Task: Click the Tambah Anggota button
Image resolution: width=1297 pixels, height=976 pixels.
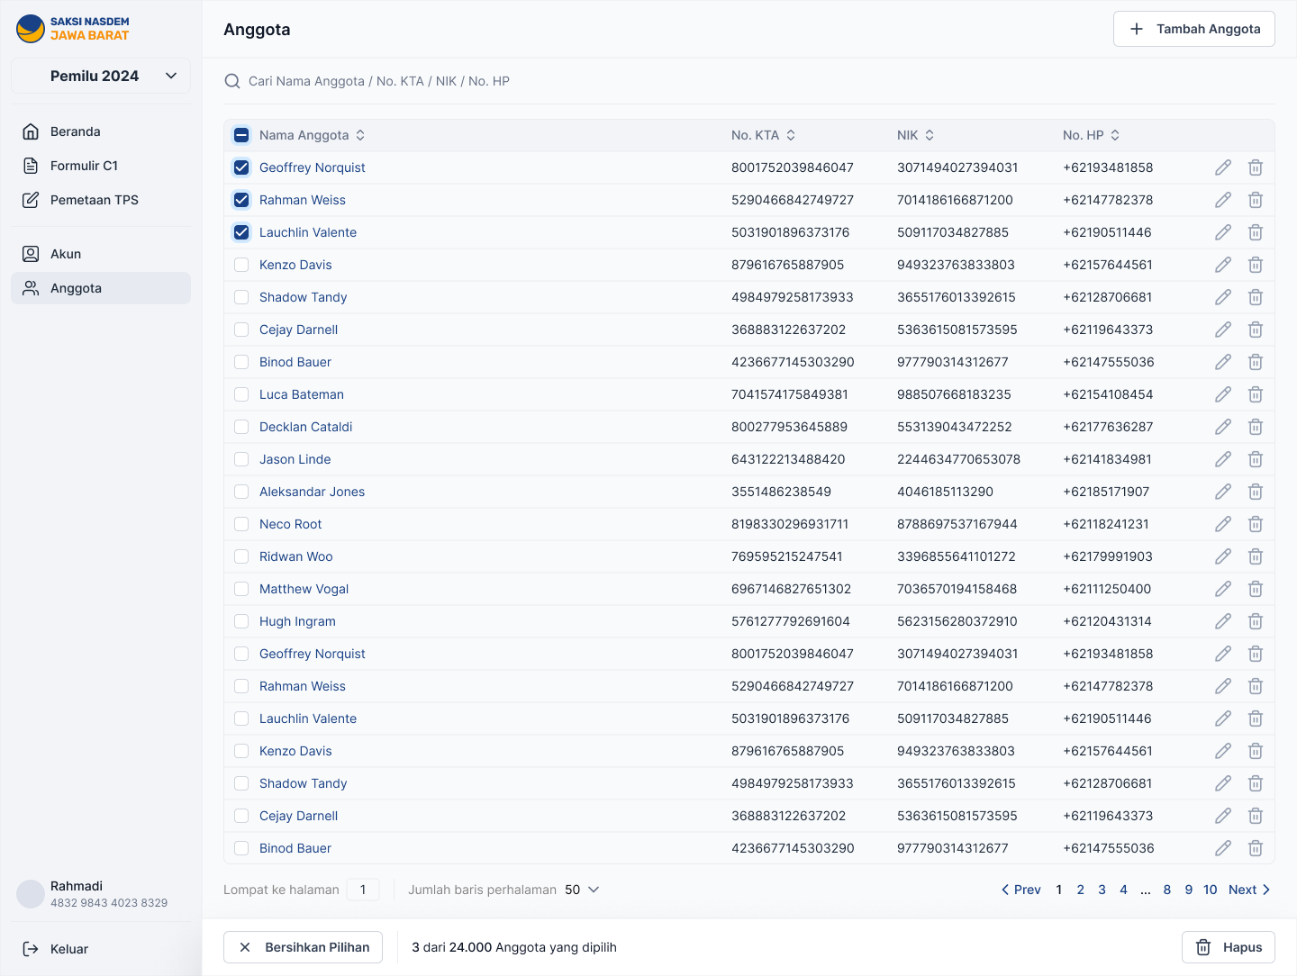Action: point(1194,29)
